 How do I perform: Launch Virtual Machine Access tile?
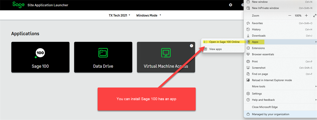[x=166, y=57]
